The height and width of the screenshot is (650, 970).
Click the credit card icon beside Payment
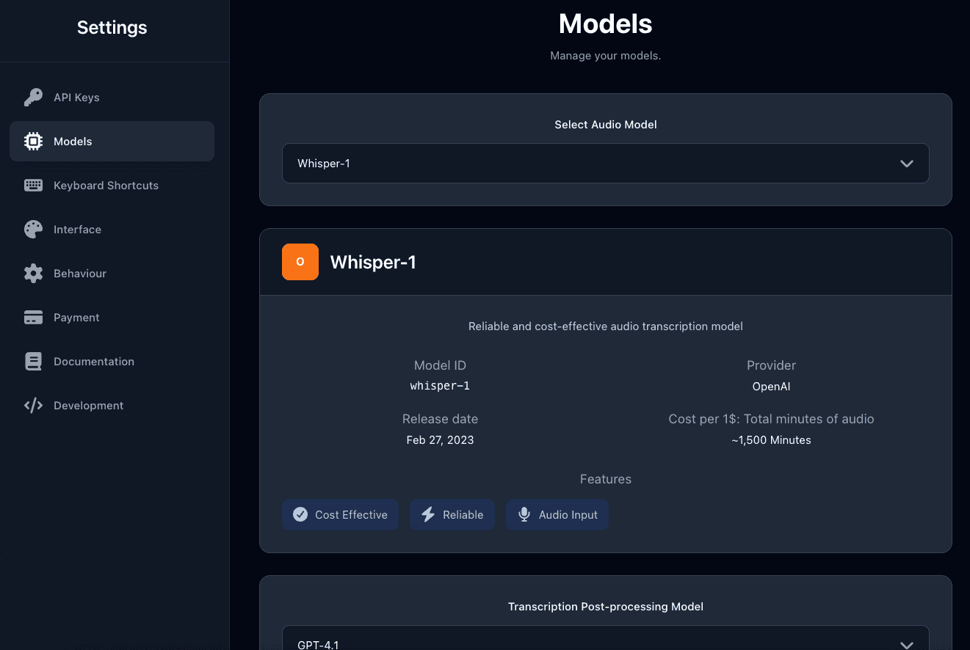click(33, 318)
